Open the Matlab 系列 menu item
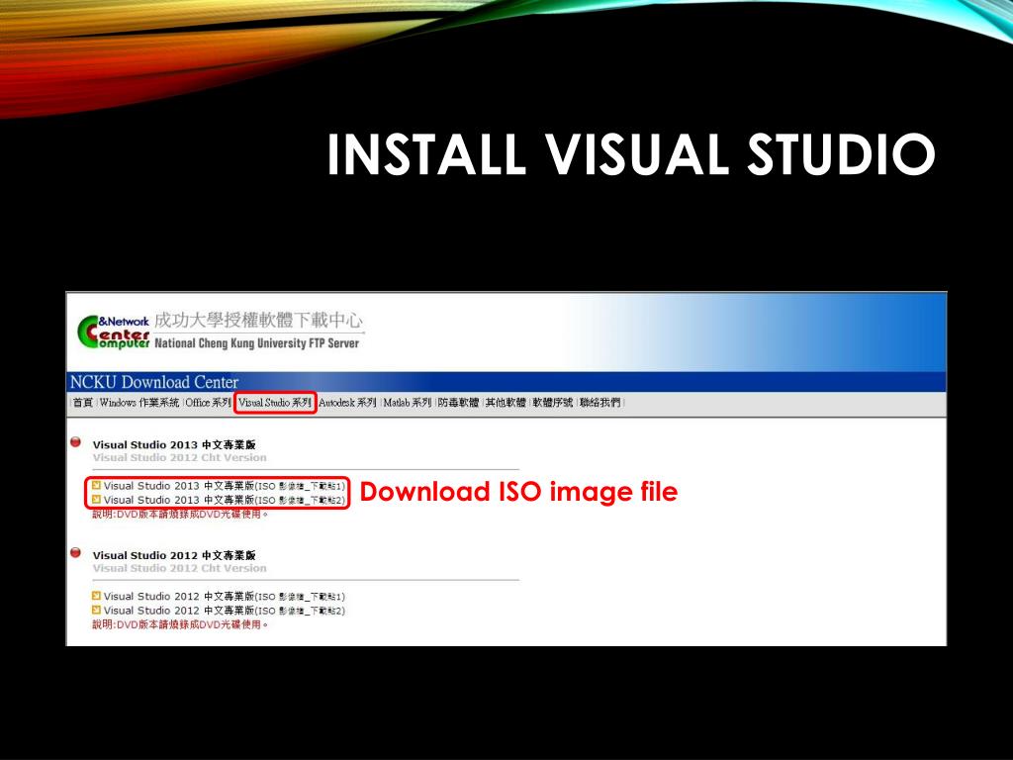This screenshot has width=1013, height=760. pyautogui.click(x=407, y=403)
